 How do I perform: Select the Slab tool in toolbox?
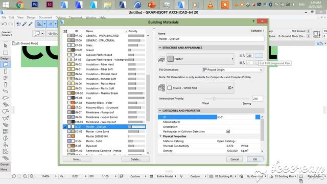[x=6, y=98]
